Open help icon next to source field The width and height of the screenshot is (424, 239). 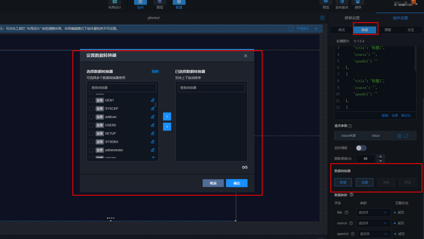tap(351, 223)
